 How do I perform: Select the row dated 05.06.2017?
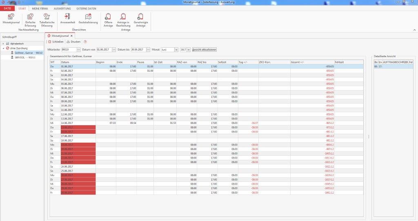(207, 84)
